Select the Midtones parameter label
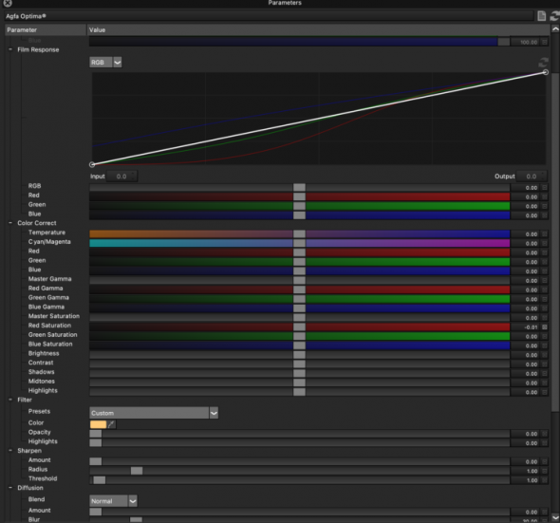This screenshot has width=560, height=523. [x=42, y=382]
